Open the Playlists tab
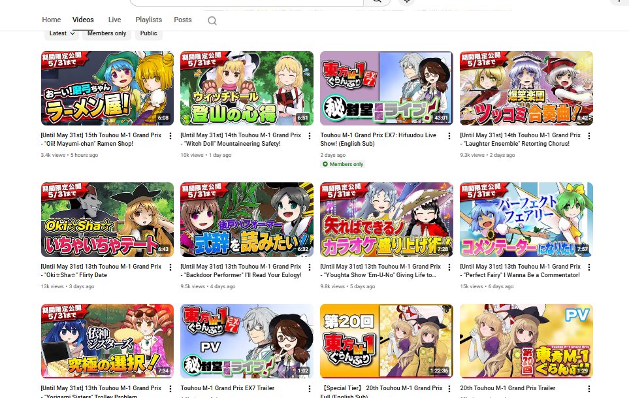Viewport: 629px width, 398px height. (148, 20)
